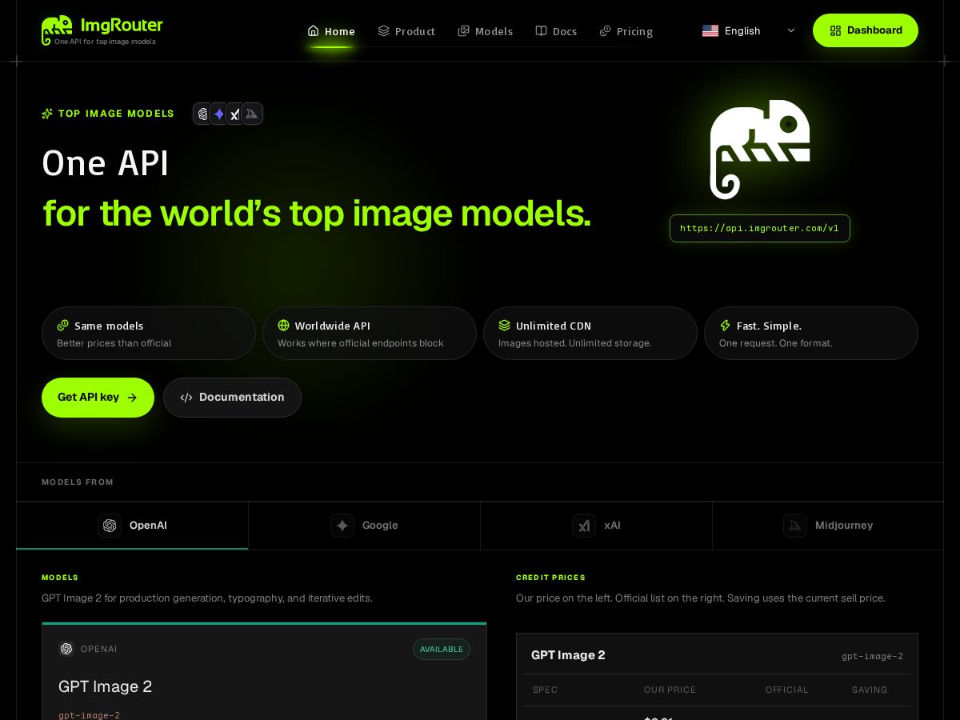Click the AVAILABLE status badge
Viewport: 960px width, 720px height.
[442, 649]
